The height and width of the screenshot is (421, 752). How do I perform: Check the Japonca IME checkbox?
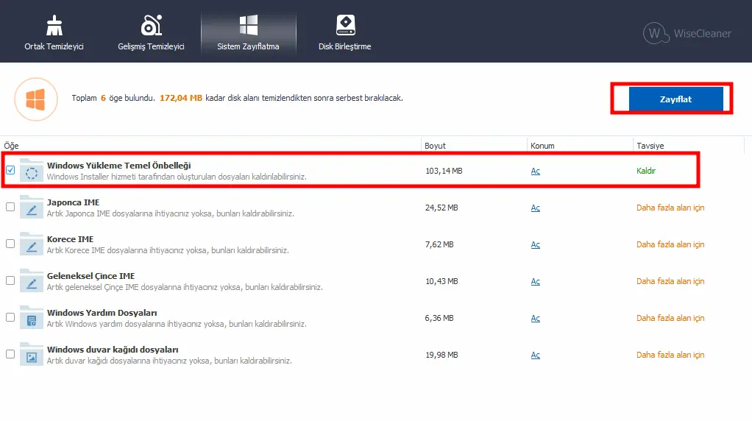(10, 207)
